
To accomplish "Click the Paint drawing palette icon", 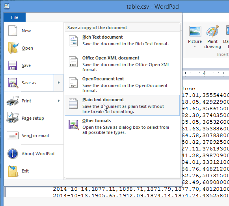I will click(213, 31).
